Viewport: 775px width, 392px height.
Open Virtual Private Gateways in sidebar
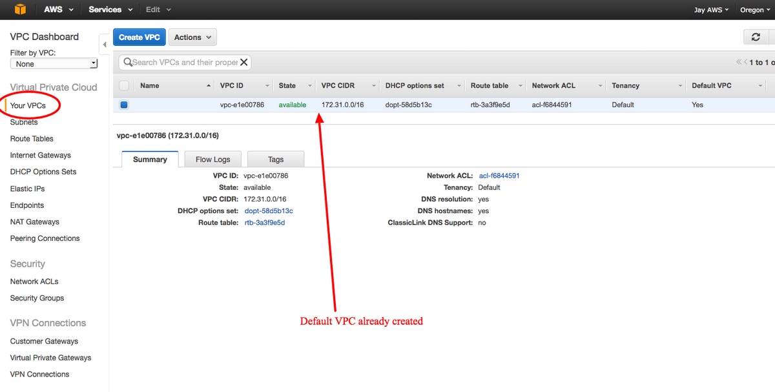tap(51, 358)
